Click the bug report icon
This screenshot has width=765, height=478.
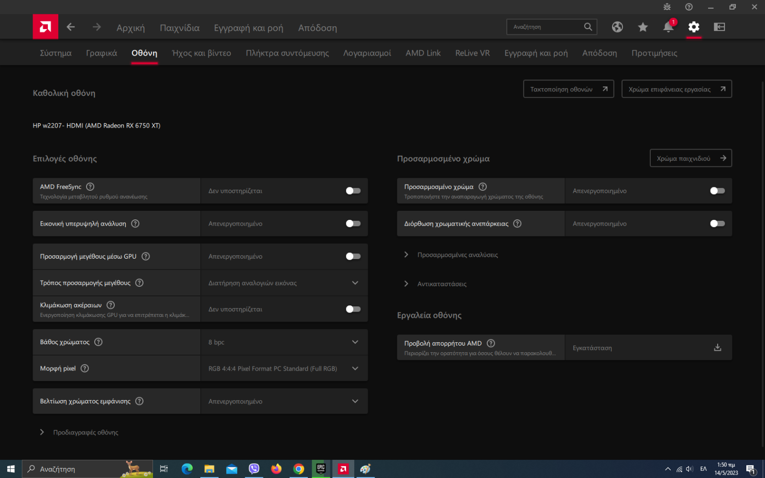667,7
